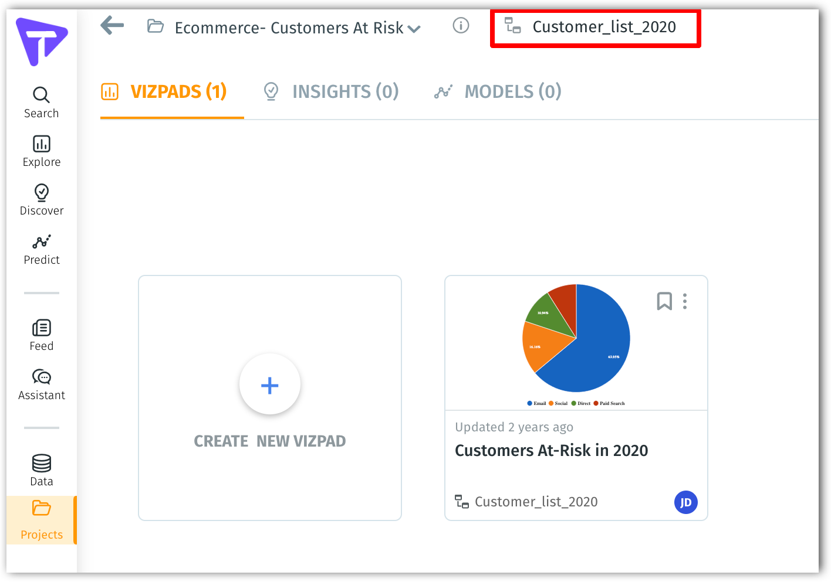Switch to the INSIGHTS tab
Screen dimensions: 831x582
pos(330,91)
